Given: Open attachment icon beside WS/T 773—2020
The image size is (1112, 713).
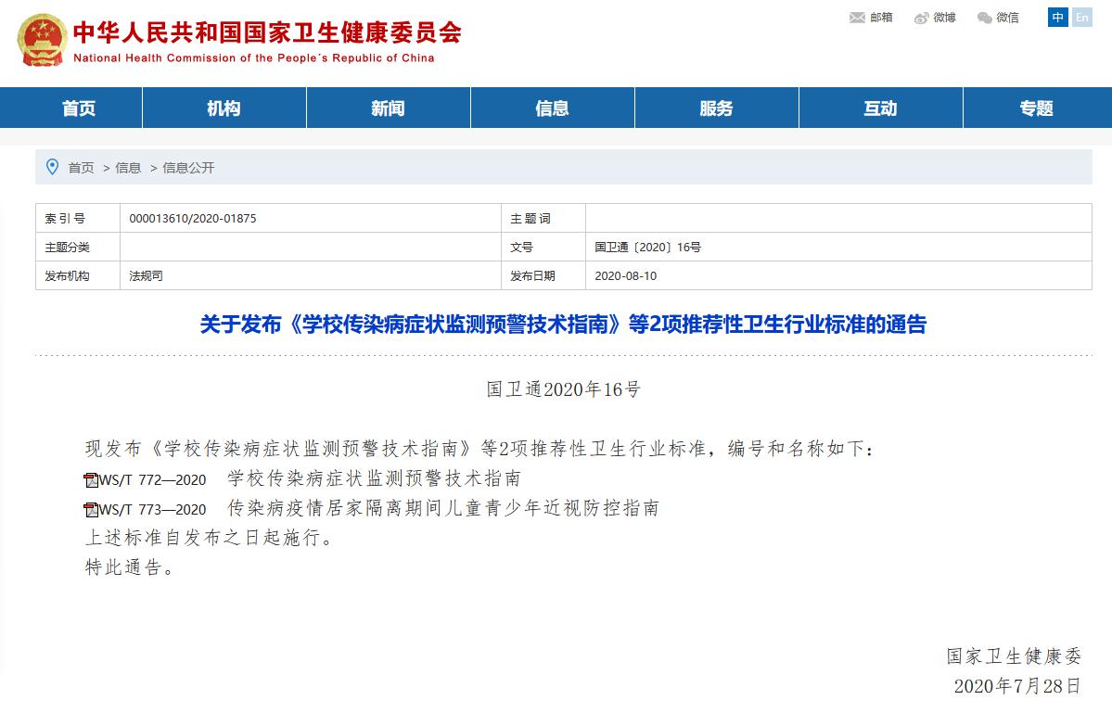Looking at the screenshot, I should [90, 508].
